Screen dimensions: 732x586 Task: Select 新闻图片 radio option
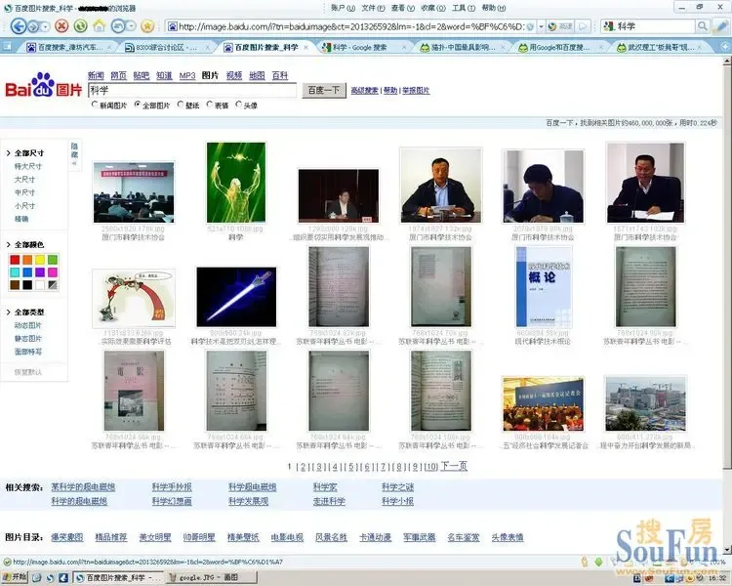[95, 105]
